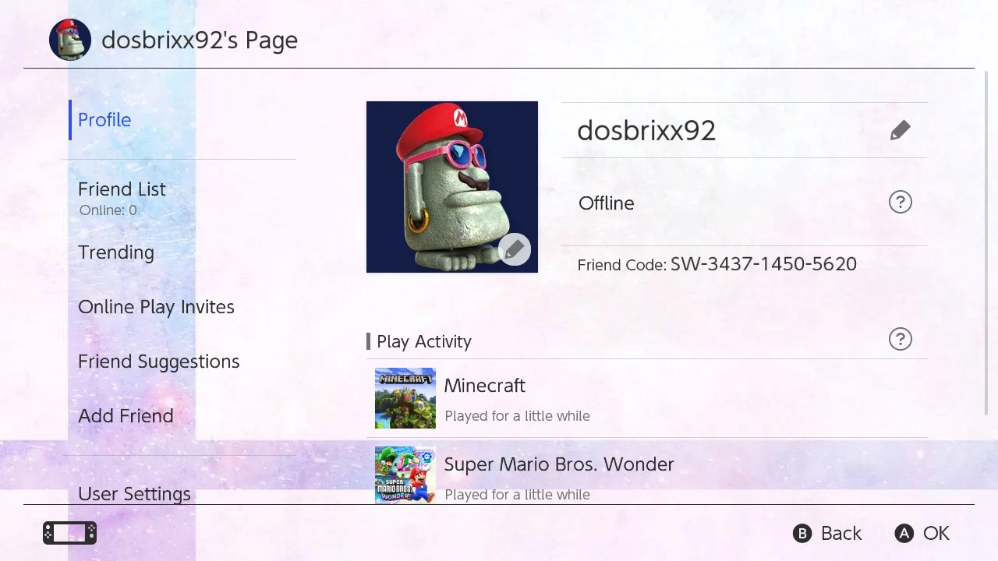998x561 pixels.
Task: Open User Settings in the sidebar
Action: click(134, 493)
